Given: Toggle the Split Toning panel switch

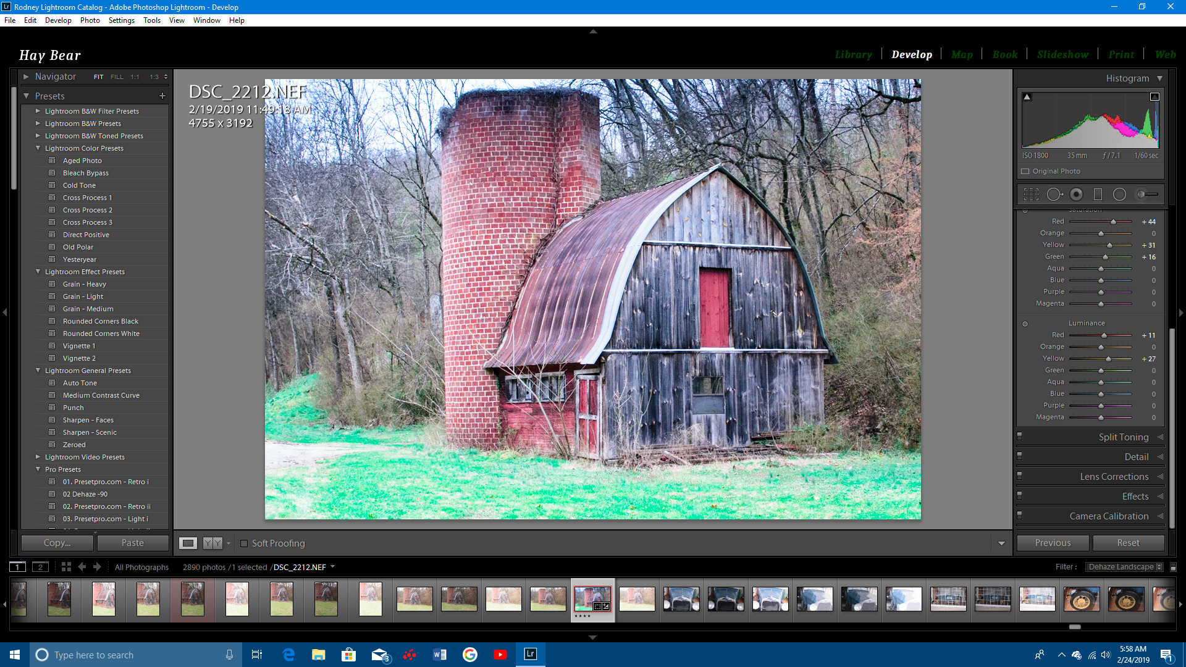Looking at the screenshot, I should 1020,436.
